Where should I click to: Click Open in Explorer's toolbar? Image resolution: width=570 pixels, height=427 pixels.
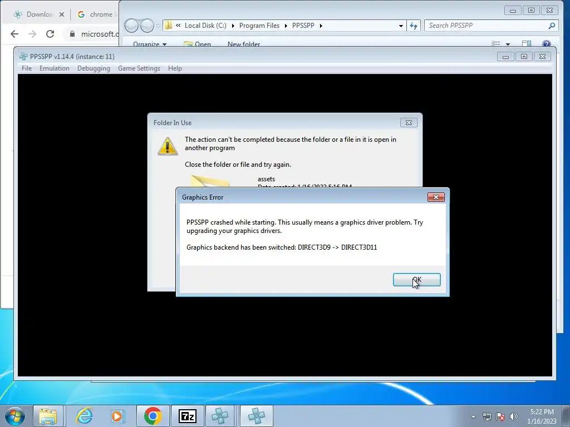point(198,44)
